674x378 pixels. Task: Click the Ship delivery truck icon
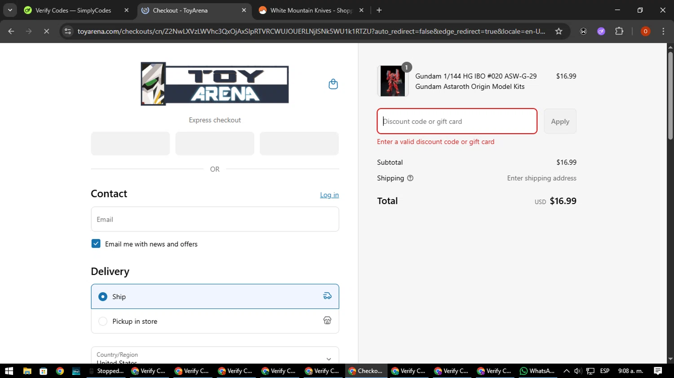pos(327,296)
